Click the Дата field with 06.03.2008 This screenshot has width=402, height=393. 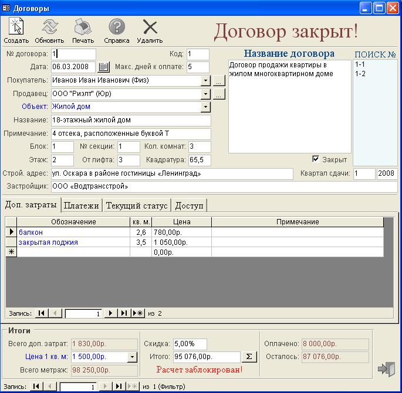tap(73, 67)
